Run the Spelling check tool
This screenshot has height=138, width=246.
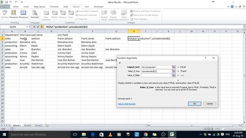tap(5, 14)
